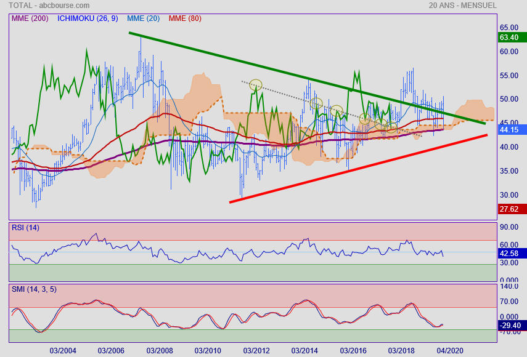Click the 65.00 price axis label
527x357 pixels.
(x=509, y=28)
